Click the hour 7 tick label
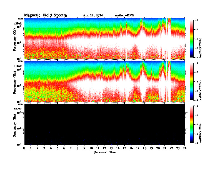220x170 pixels. coord(71,148)
